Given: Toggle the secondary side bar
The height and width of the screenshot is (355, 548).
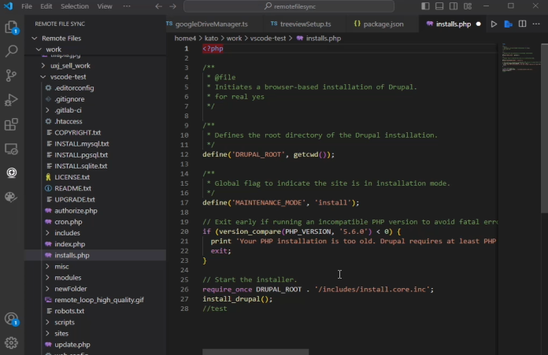Looking at the screenshot, I should (454, 6).
